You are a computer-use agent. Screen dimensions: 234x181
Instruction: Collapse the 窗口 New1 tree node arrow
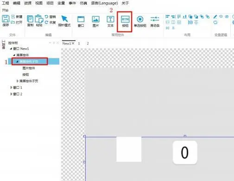pos(11,49)
